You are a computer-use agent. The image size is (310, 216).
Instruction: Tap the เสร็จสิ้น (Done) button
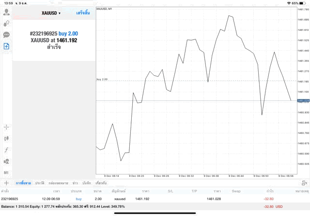[x=83, y=13]
